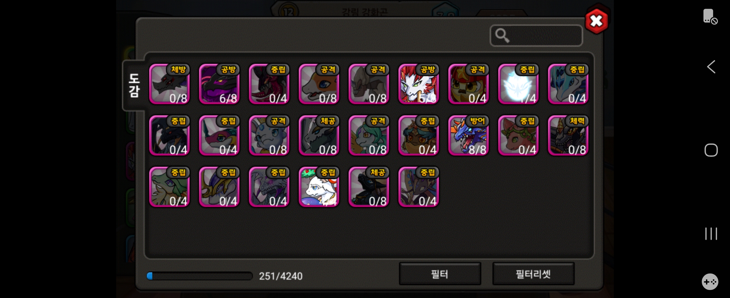This screenshot has height=298, width=730.
Task: Select the white holly-wreath dragon card
Action: (319, 187)
